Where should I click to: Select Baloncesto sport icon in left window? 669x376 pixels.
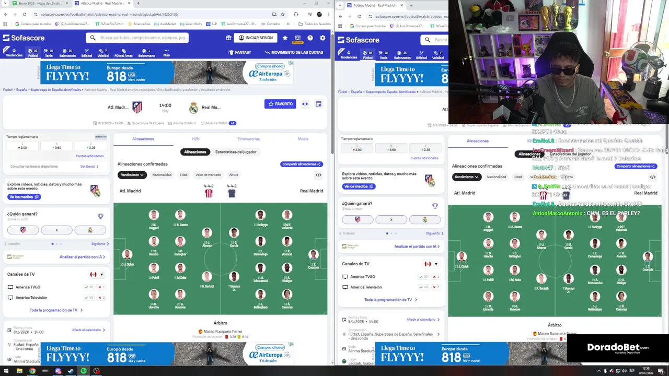[x=67, y=53]
